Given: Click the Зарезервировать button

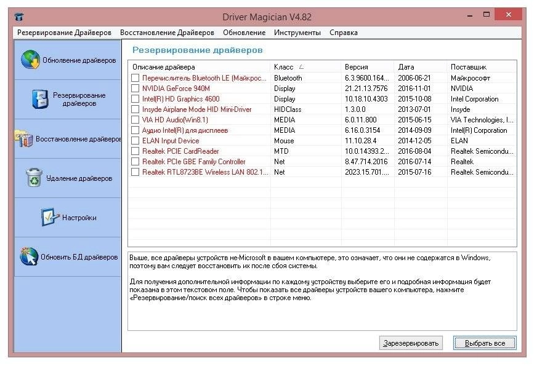Looking at the screenshot, I should point(411,343).
